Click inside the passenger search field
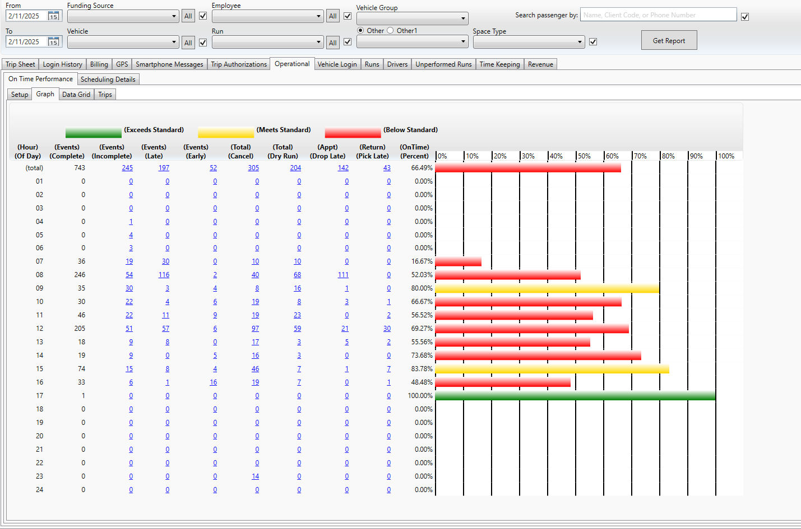This screenshot has height=529, width=801. 658,15
